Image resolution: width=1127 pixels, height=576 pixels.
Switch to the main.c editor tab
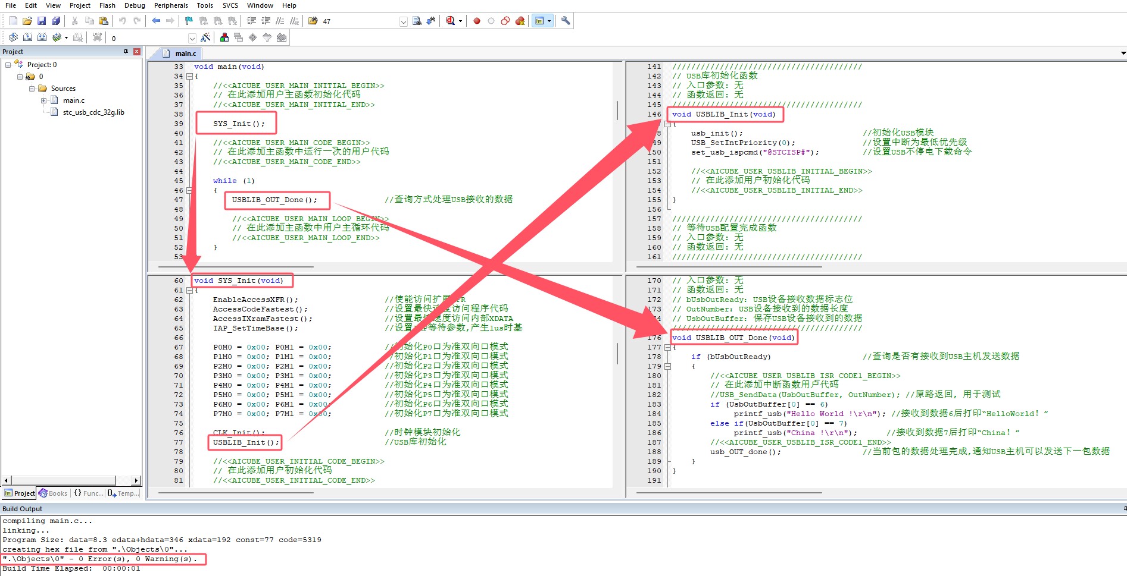(x=180, y=53)
